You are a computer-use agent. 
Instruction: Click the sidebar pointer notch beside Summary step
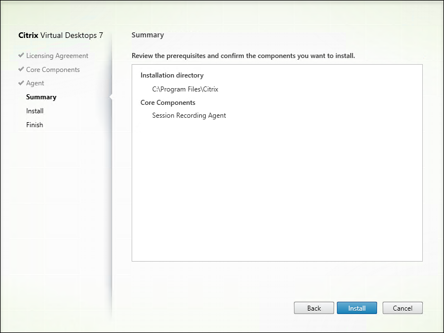[112, 97]
